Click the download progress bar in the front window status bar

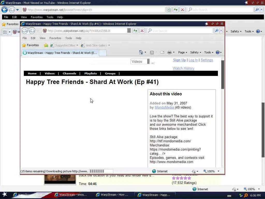pos(101,171)
